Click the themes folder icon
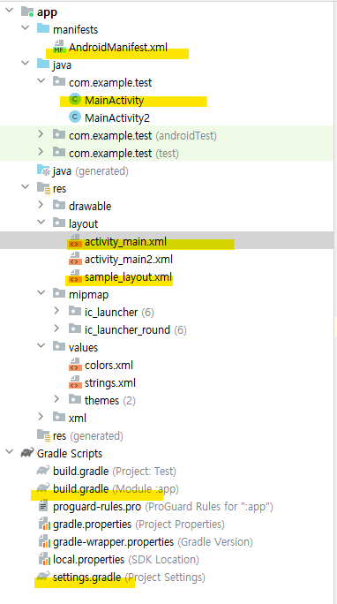 click(x=75, y=400)
